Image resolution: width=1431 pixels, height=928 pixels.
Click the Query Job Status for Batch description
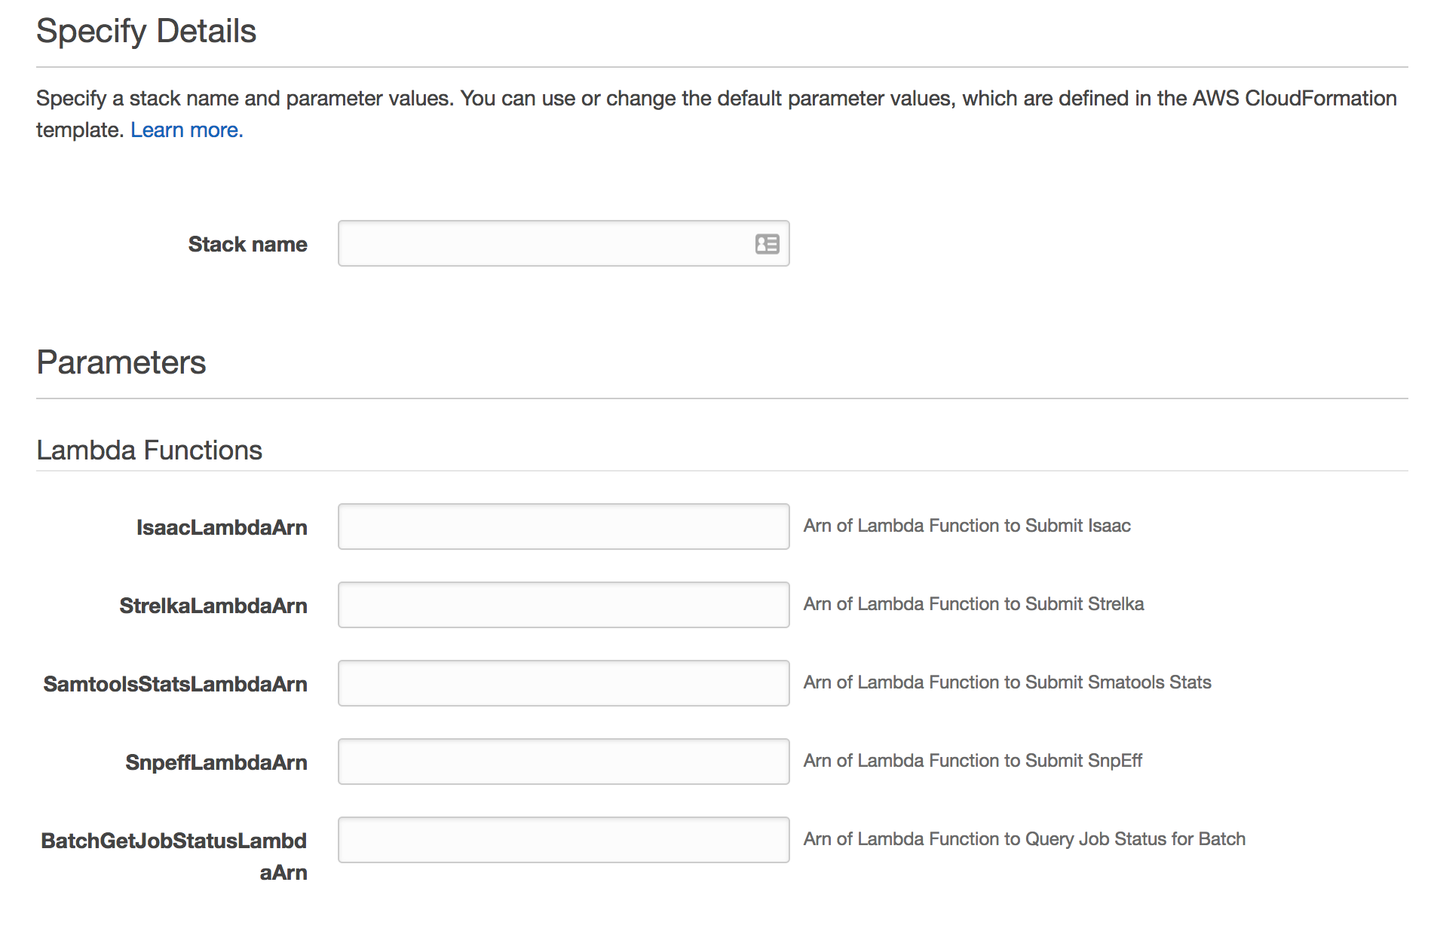pyautogui.click(x=1024, y=839)
